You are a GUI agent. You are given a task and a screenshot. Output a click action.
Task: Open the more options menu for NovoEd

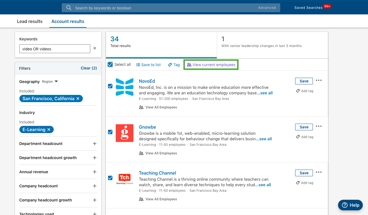tap(319, 81)
